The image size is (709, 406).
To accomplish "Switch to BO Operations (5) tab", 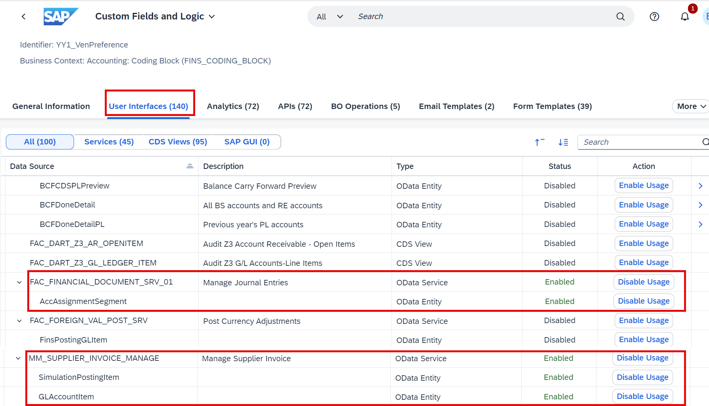I will [x=365, y=106].
